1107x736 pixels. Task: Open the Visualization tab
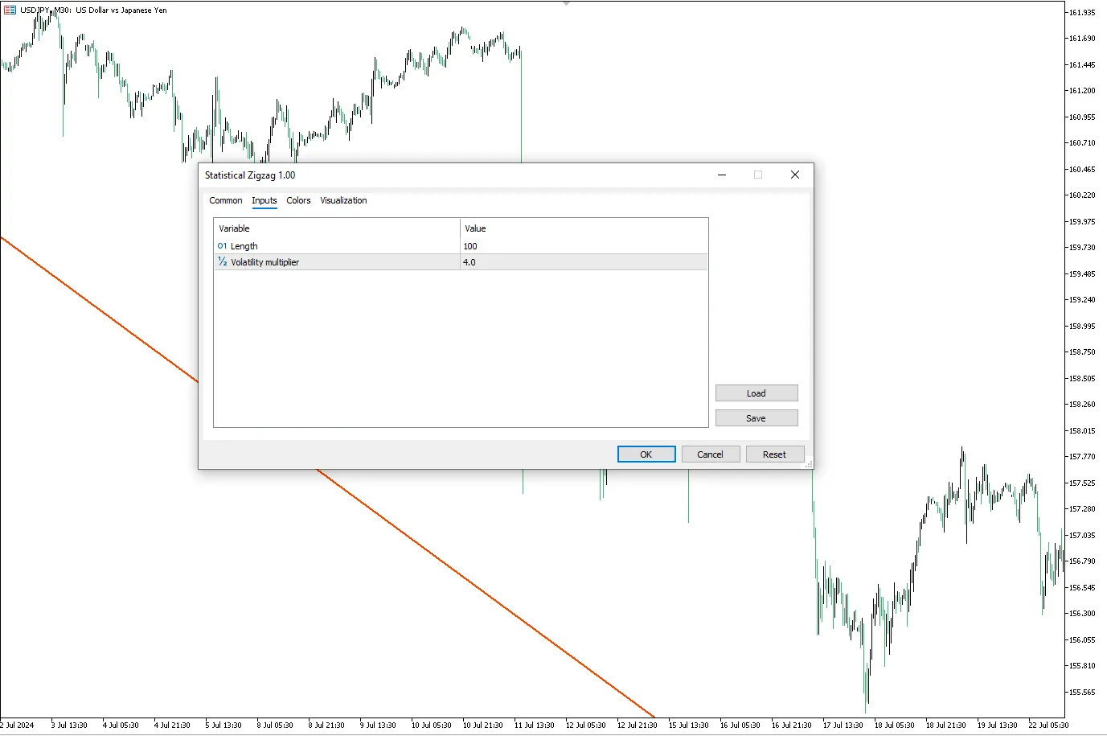[343, 201]
